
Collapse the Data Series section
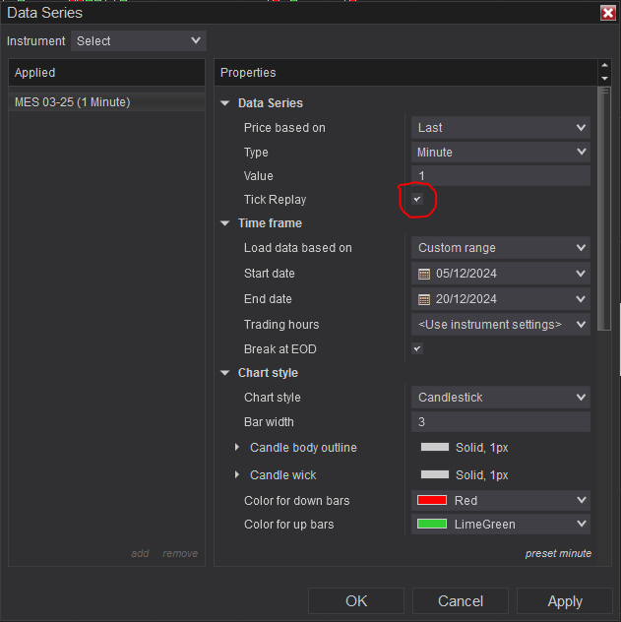coord(225,103)
